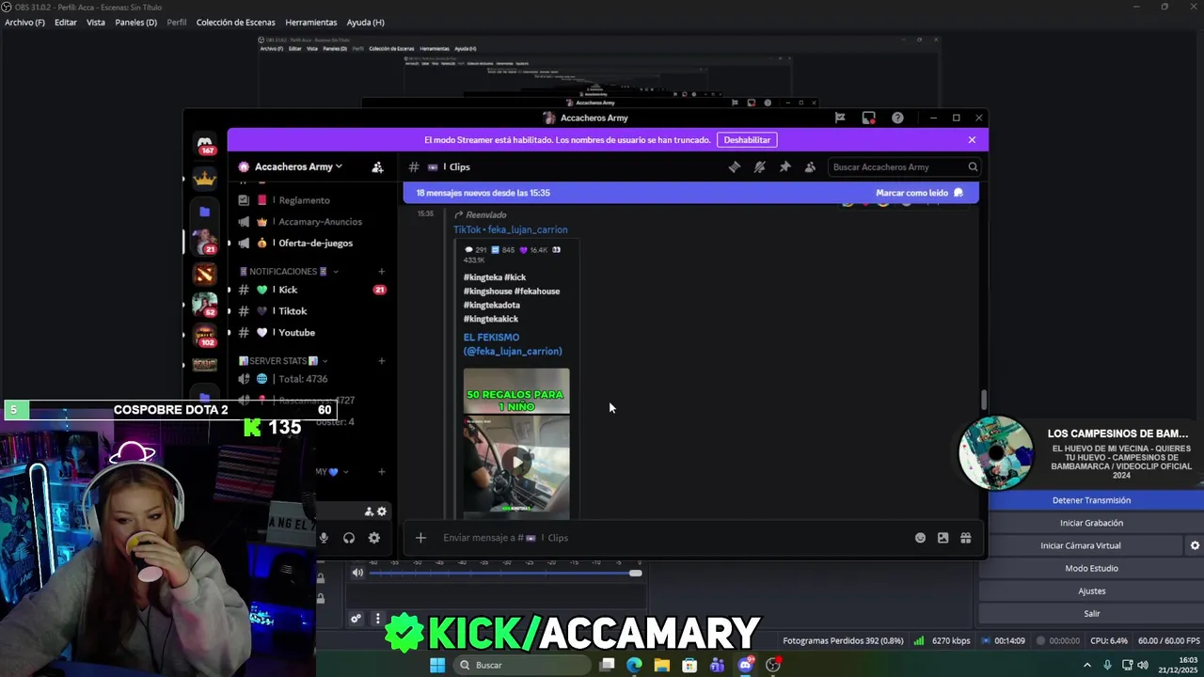Click the Discord chat scrollbar
1204x677 pixels.
pyautogui.click(x=984, y=400)
